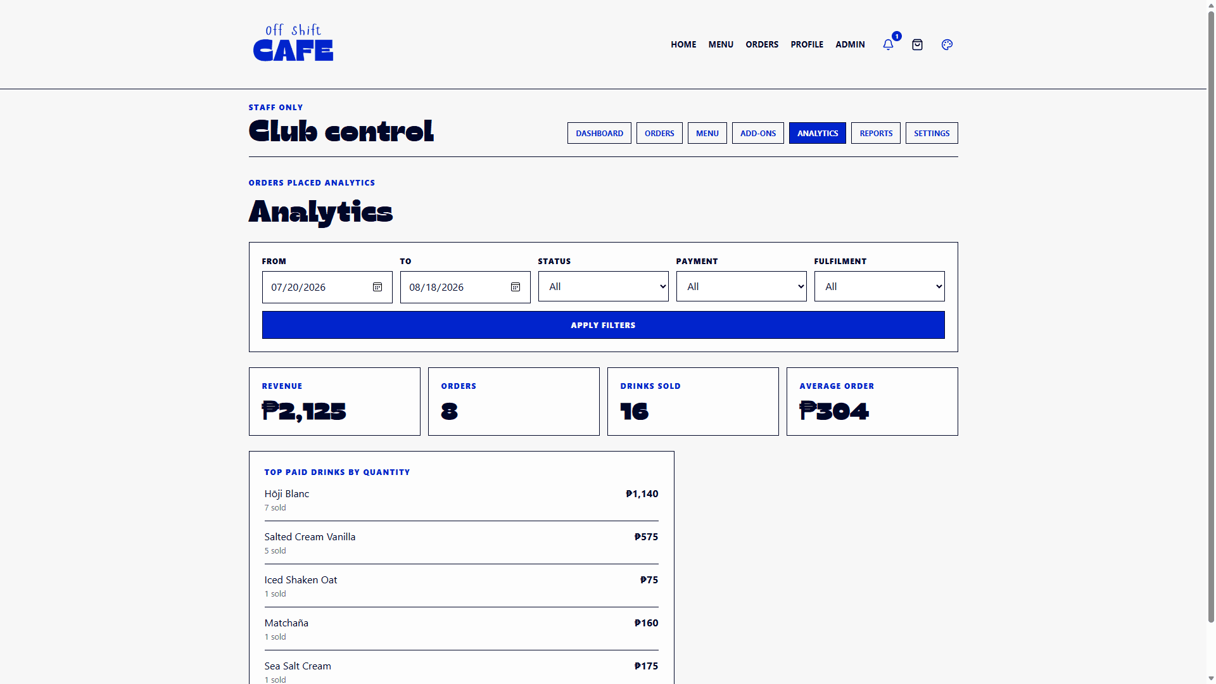Click the '5 sold' quantity text

[275, 551]
